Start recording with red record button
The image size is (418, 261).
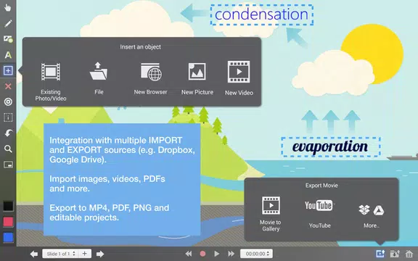tap(202, 254)
